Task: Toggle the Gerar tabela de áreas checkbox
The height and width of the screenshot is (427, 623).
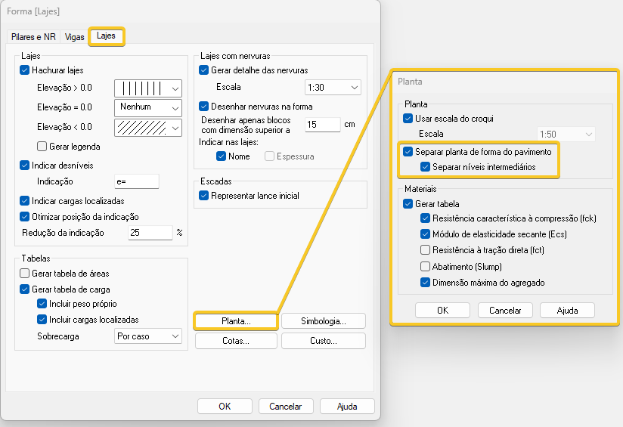Action: pos(25,274)
